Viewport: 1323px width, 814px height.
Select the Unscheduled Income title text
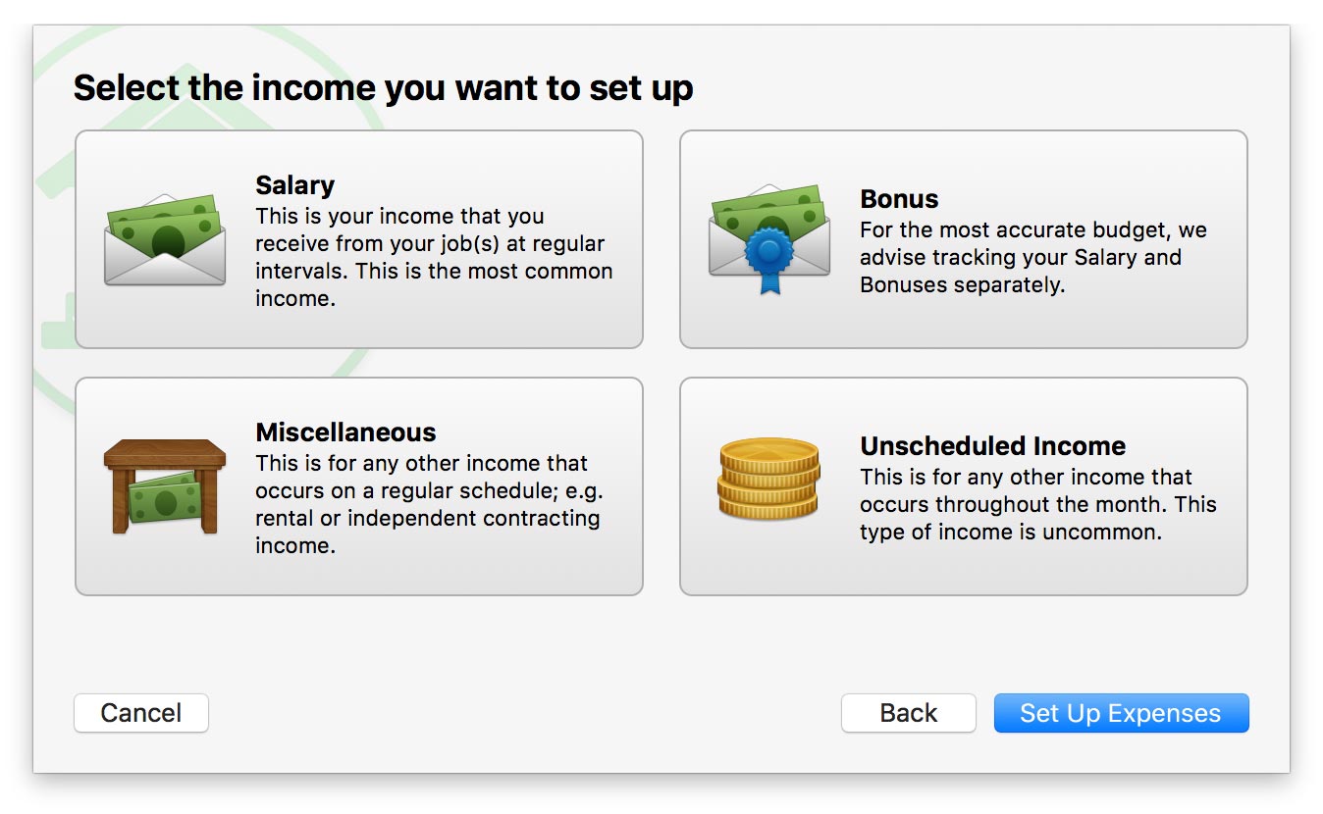point(992,446)
